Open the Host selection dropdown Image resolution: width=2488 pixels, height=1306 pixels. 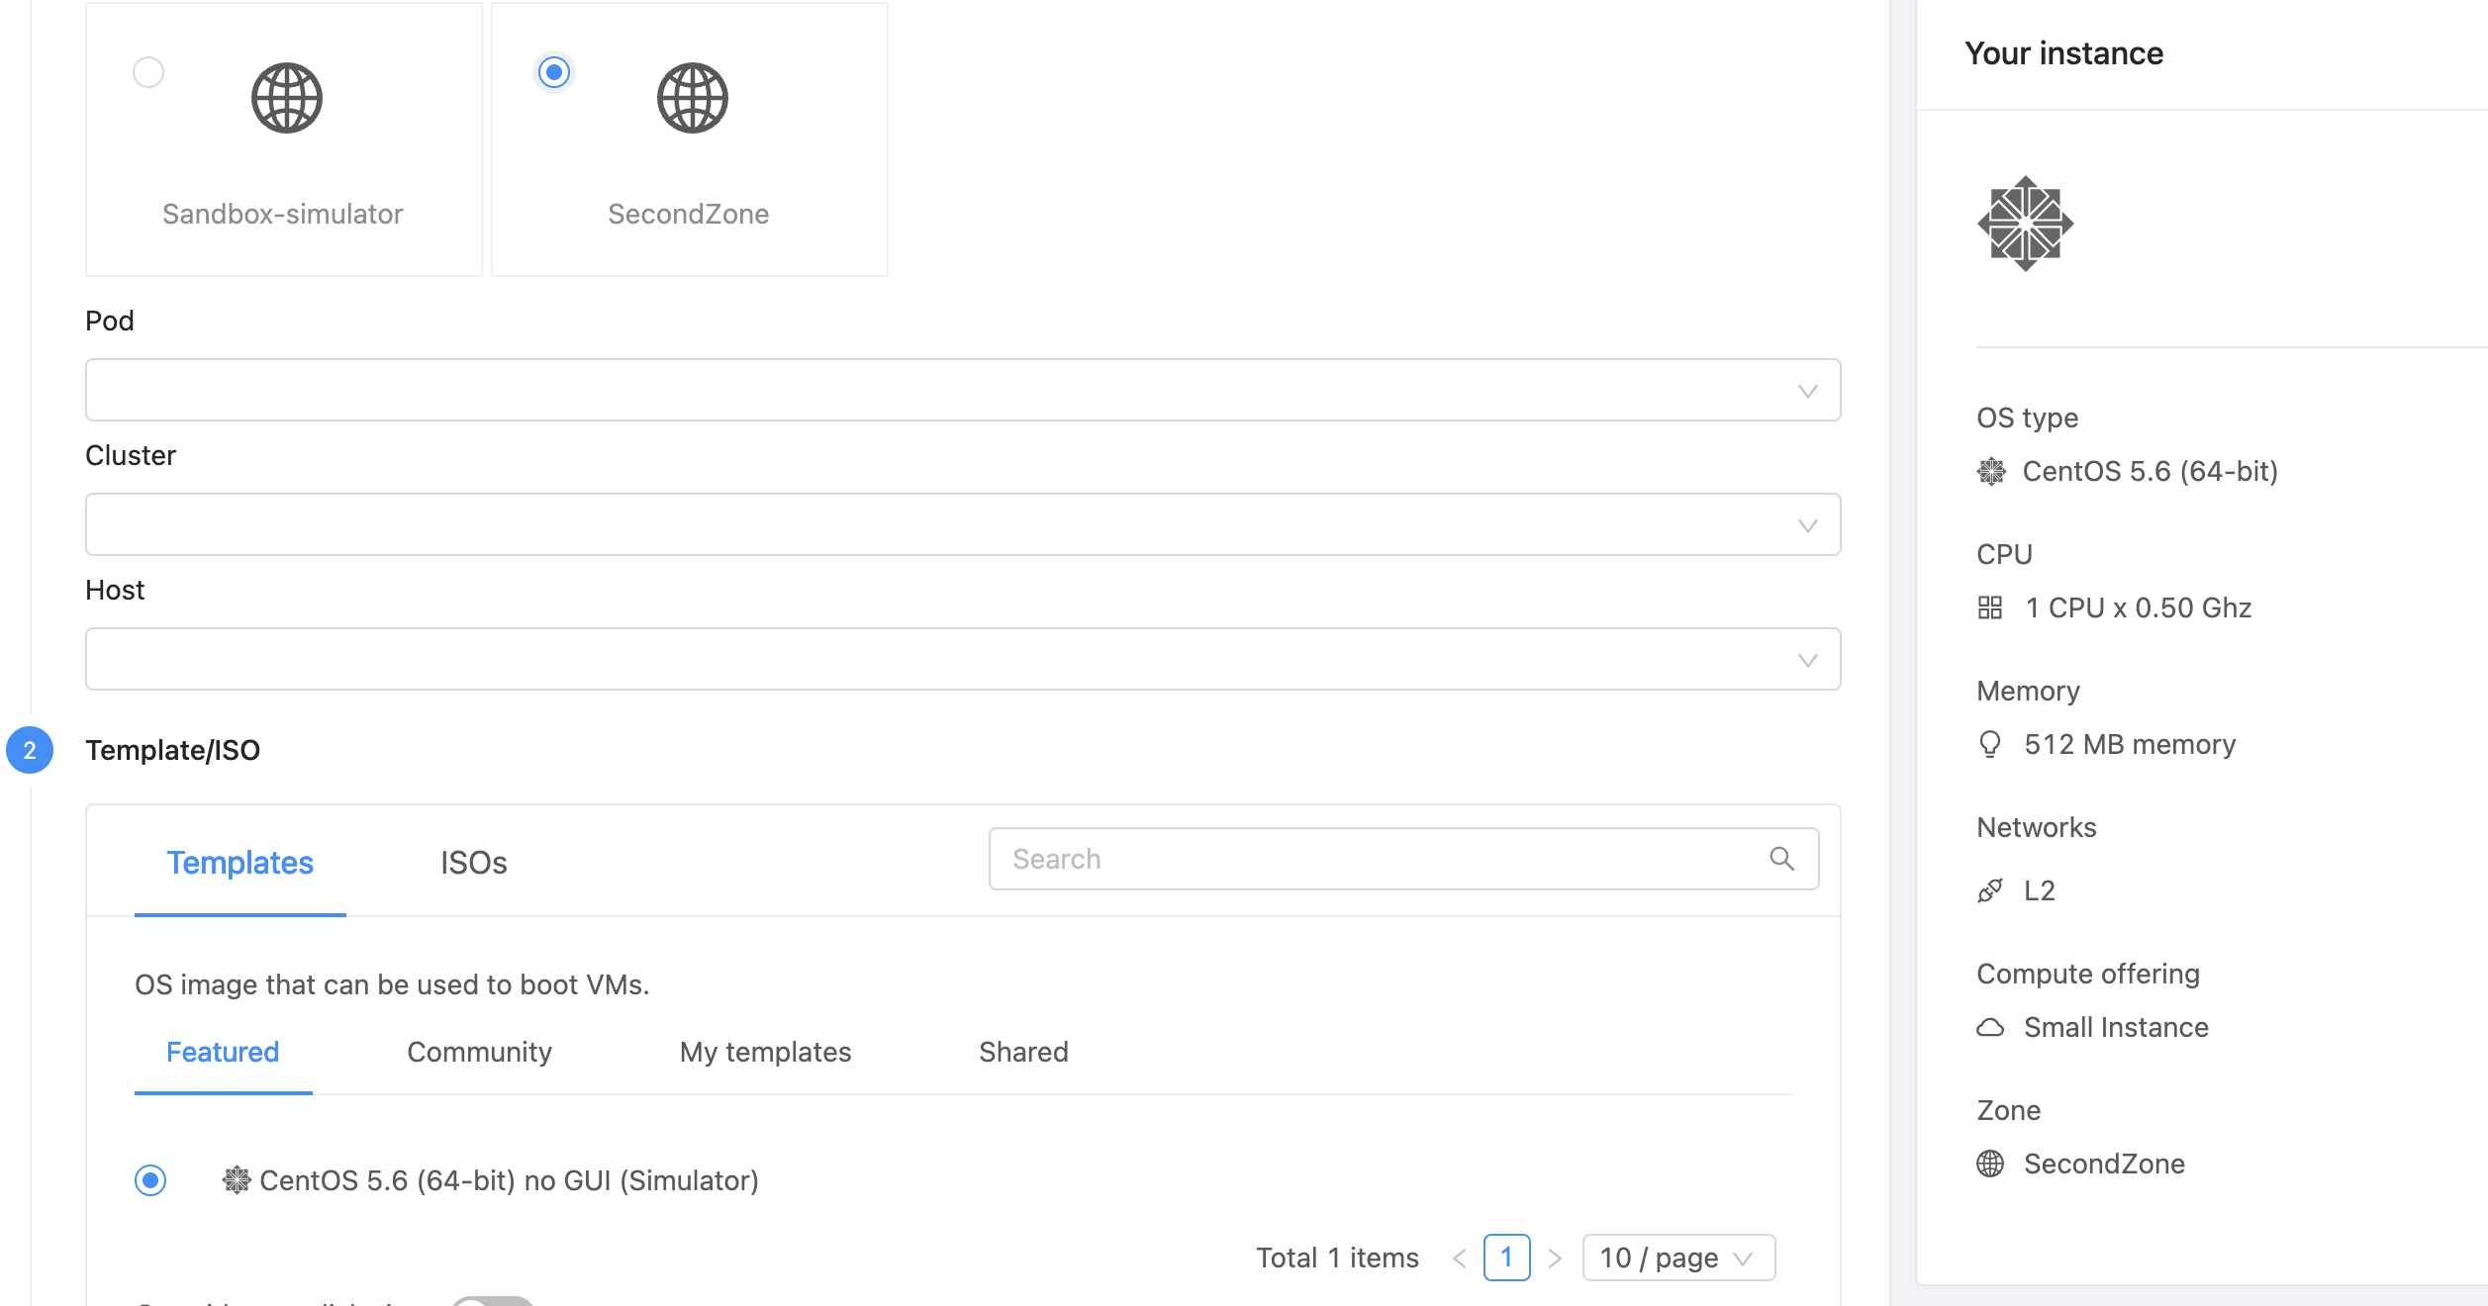pyautogui.click(x=962, y=659)
